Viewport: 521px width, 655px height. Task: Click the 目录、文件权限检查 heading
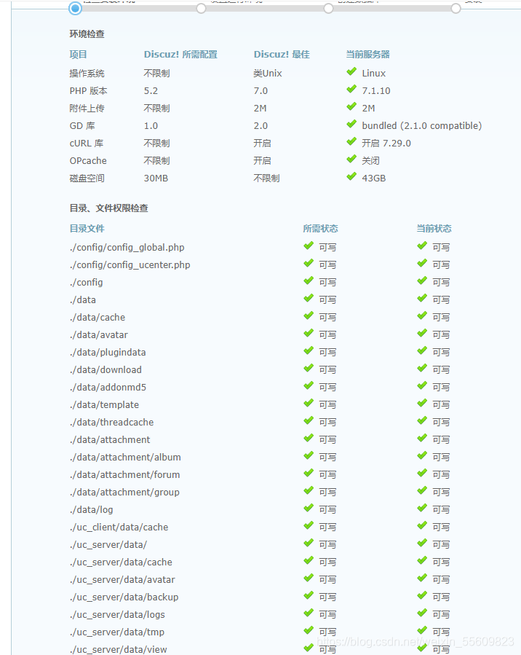tap(109, 208)
